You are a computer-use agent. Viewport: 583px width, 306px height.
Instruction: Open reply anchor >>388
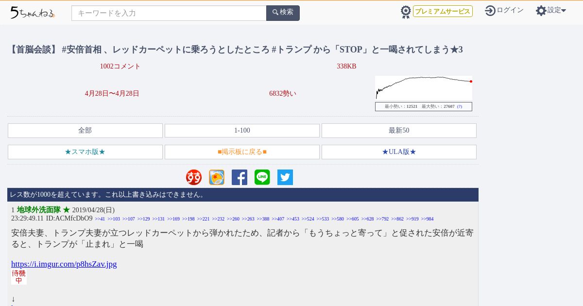(x=263, y=219)
